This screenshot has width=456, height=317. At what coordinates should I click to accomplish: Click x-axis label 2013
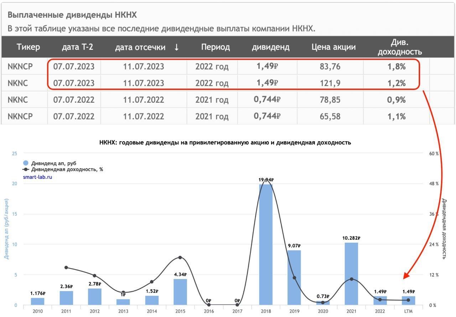[123, 312]
